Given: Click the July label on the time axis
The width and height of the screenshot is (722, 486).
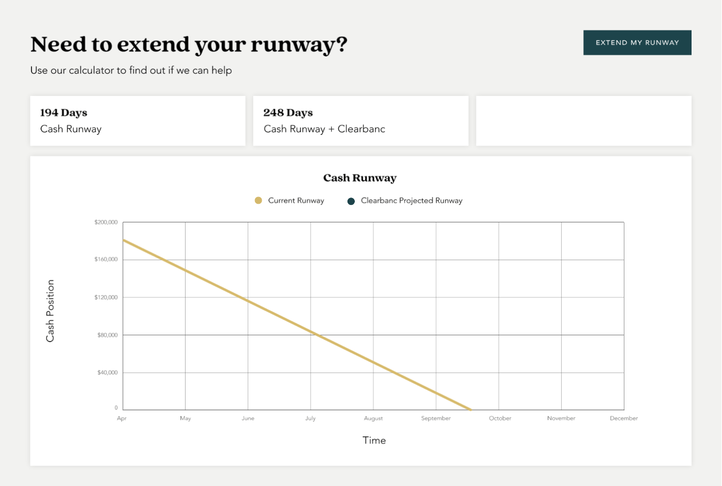Looking at the screenshot, I should (310, 418).
